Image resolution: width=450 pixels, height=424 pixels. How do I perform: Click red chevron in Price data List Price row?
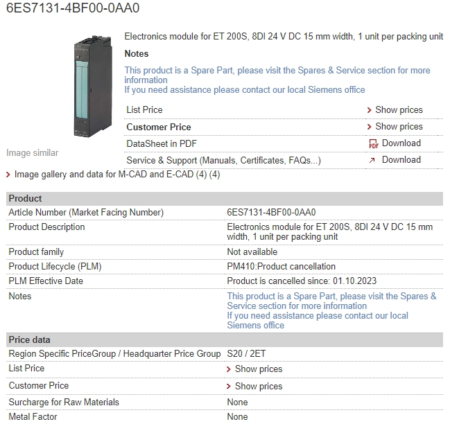coord(228,369)
